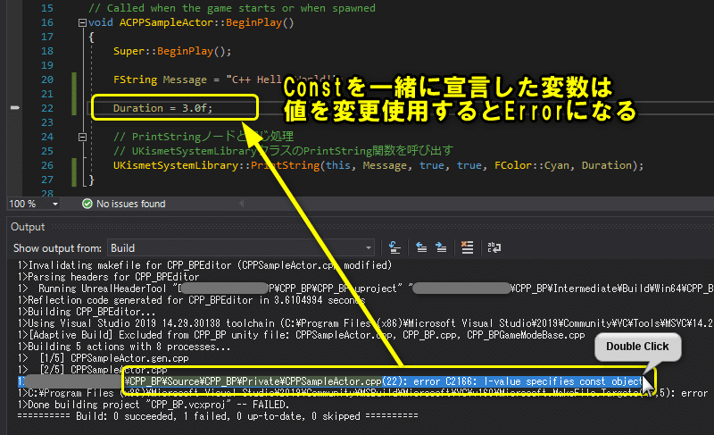Clear all output text
The width and height of the screenshot is (714, 435).
click(x=467, y=247)
